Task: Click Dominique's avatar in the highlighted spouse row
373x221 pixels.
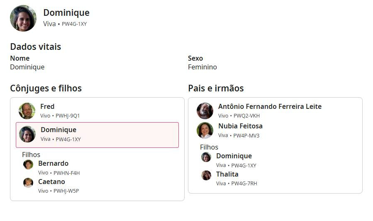Action: pos(27,135)
